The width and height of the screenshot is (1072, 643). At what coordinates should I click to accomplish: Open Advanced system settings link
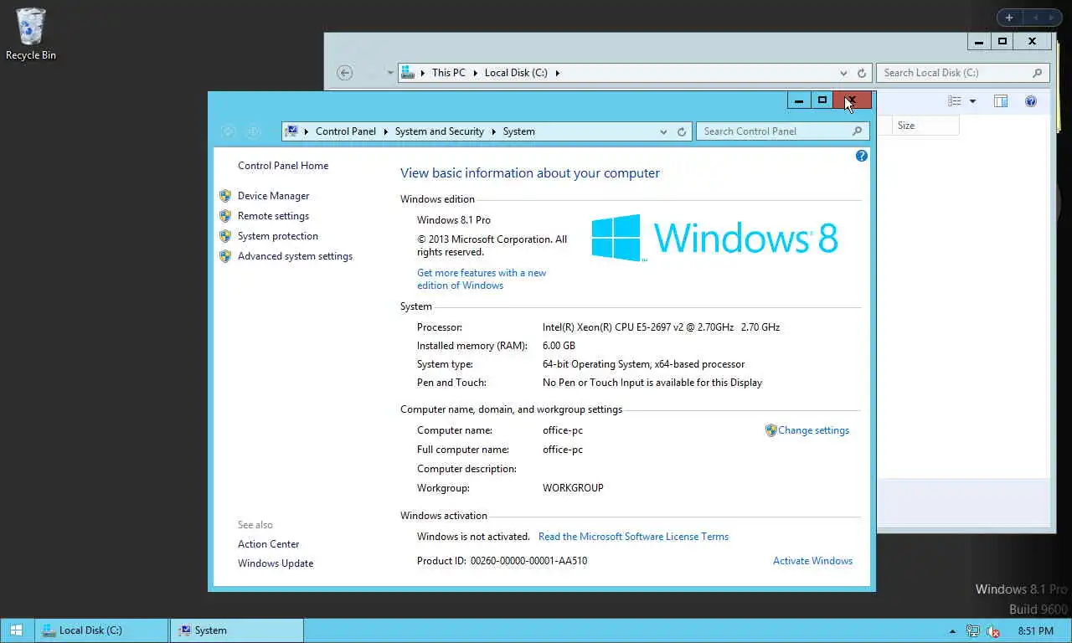(x=295, y=256)
